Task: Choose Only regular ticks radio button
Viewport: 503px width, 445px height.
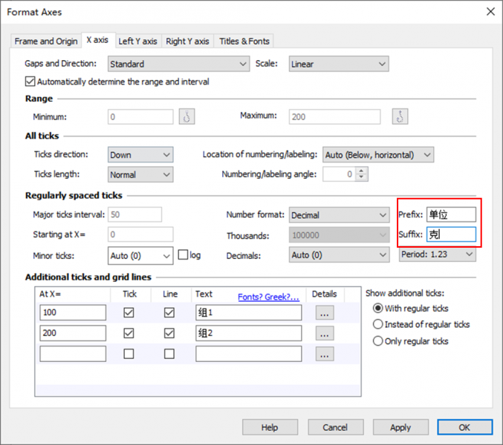Action: pos(378,341)
